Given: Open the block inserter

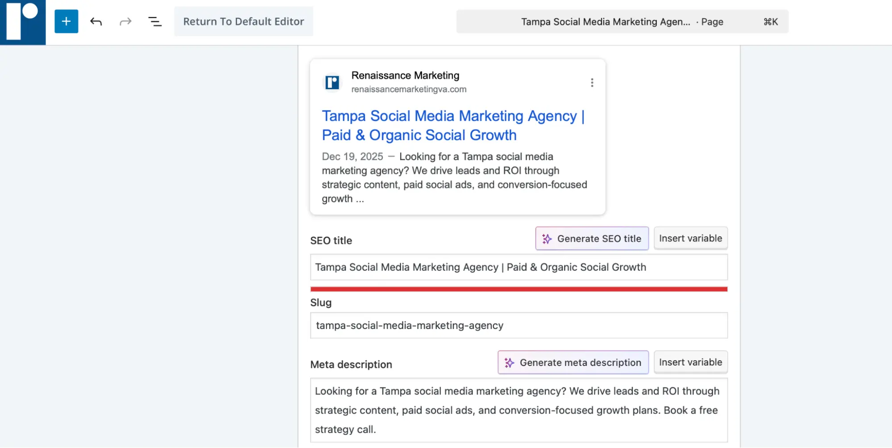Looking at the screenshot, I should [66, 21].
